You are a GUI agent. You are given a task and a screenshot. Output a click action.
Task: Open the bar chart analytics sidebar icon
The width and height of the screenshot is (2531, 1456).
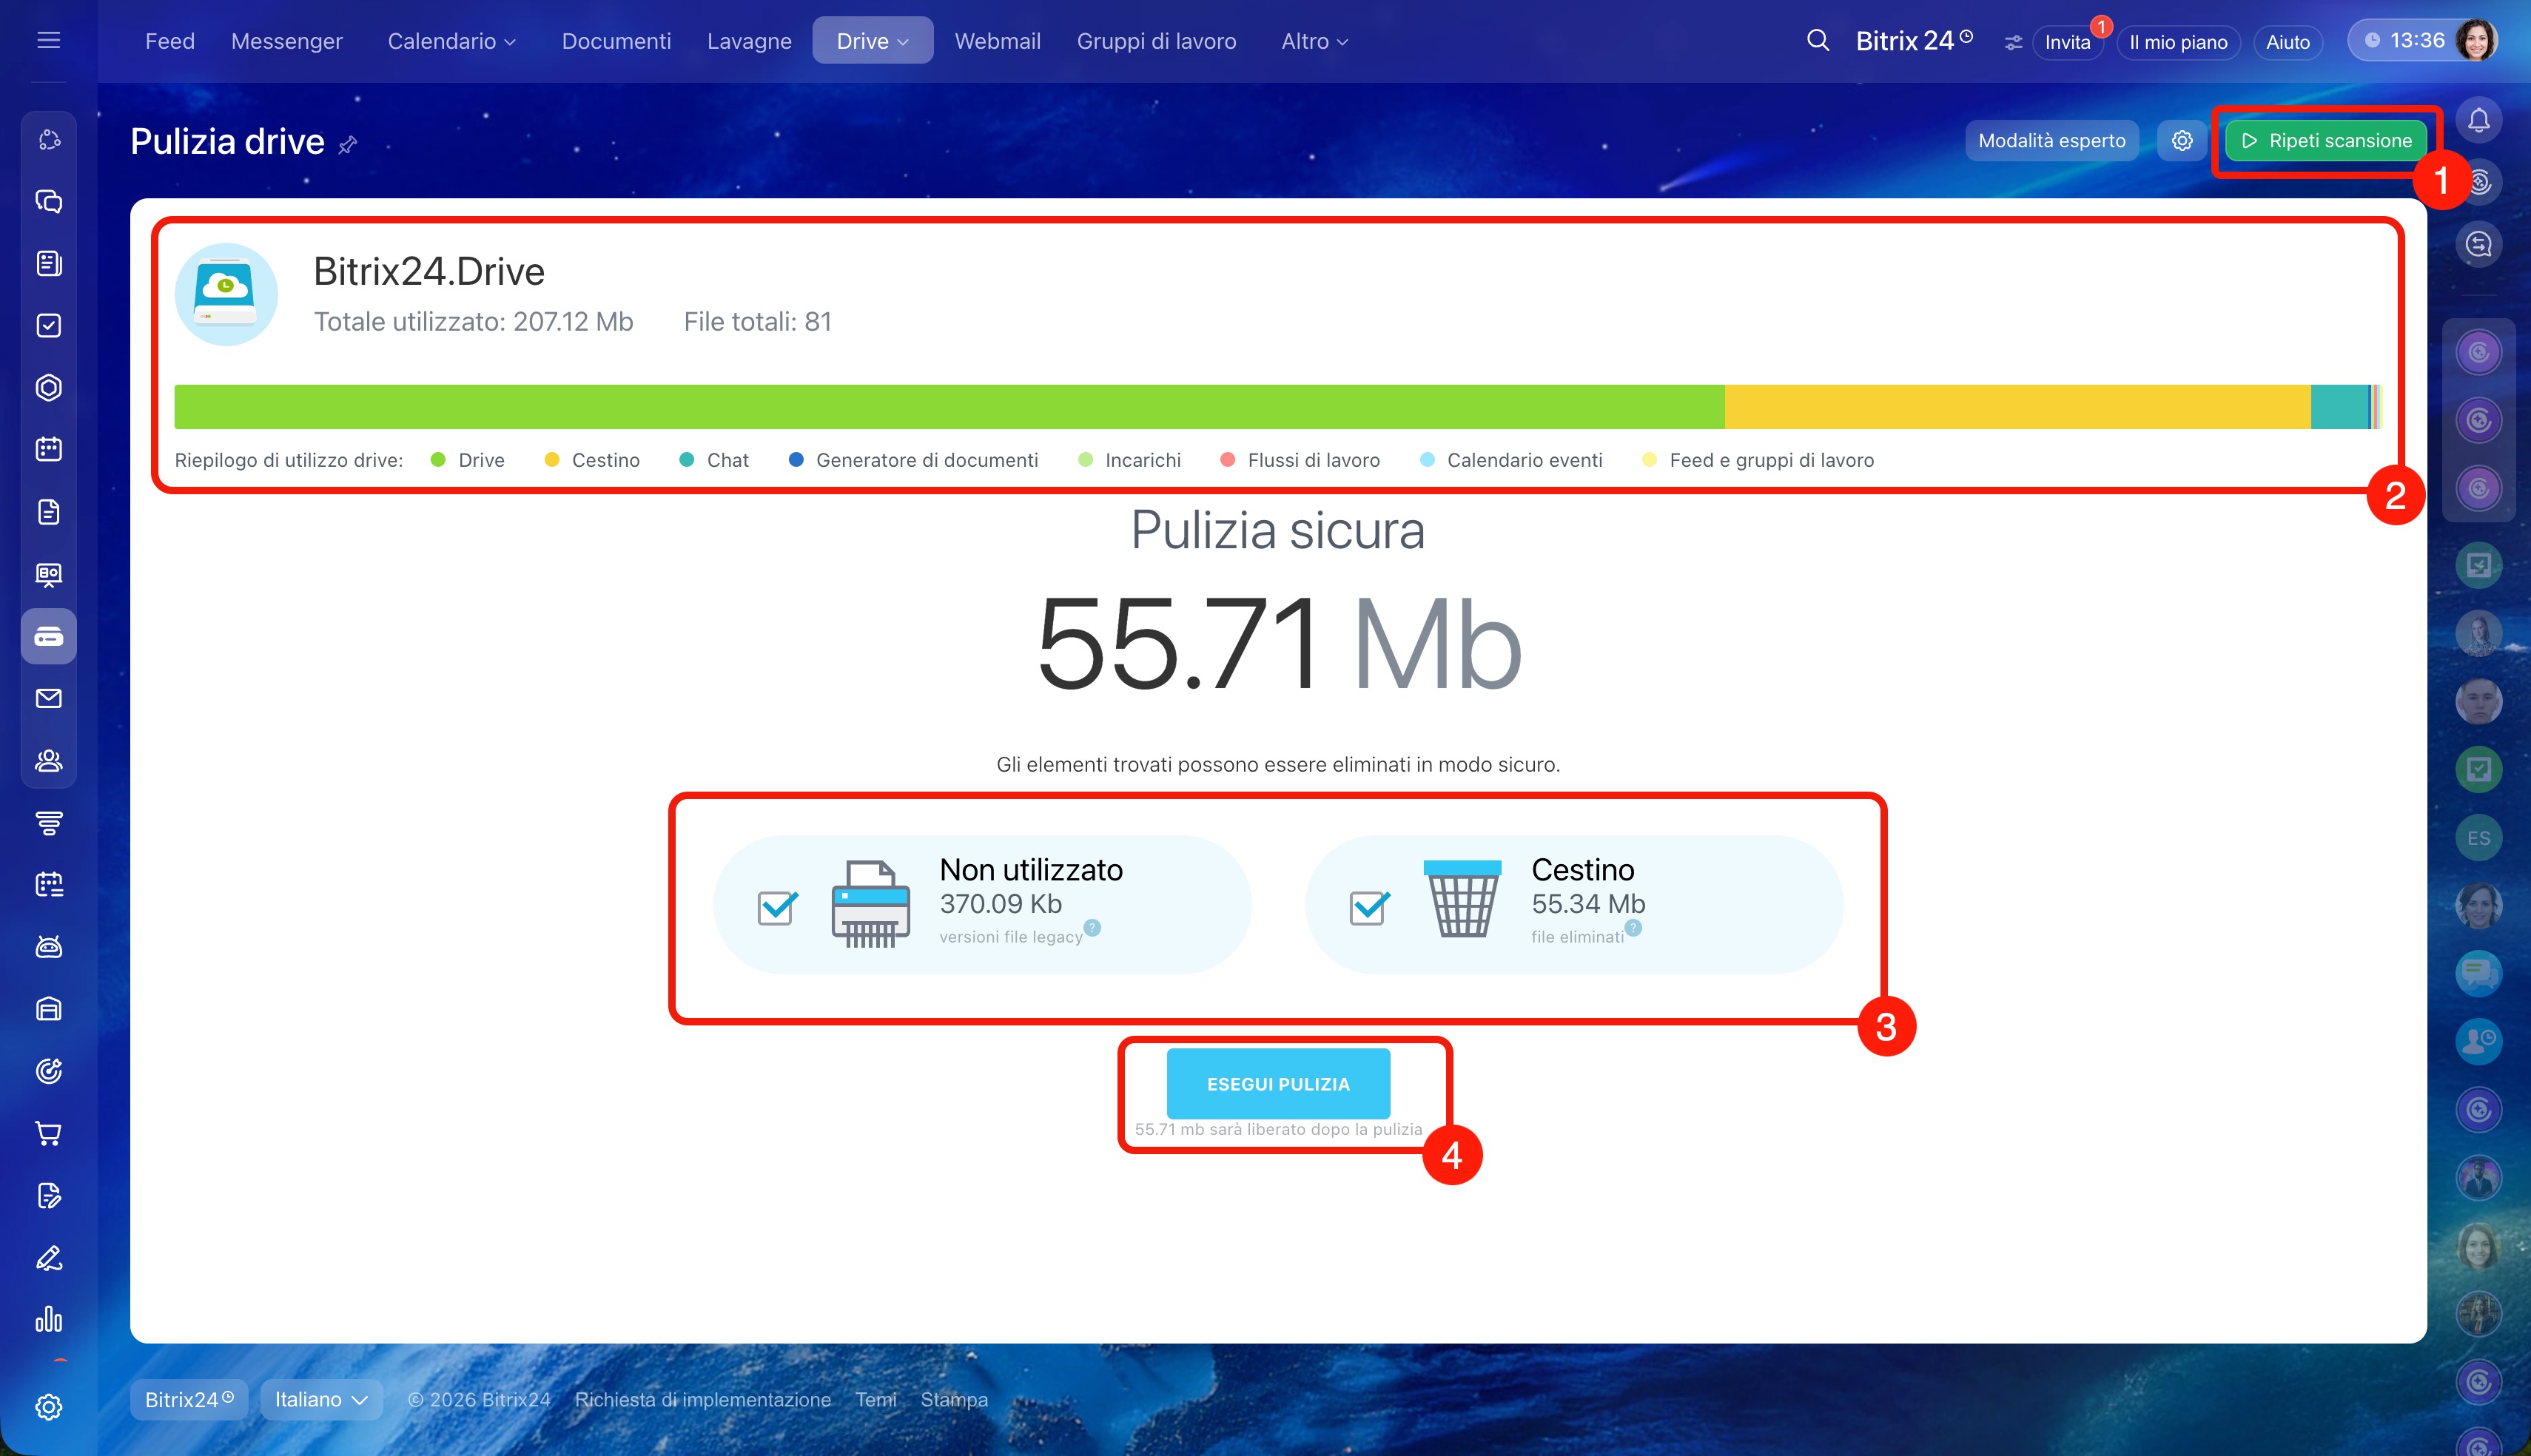click(48, 1320)
